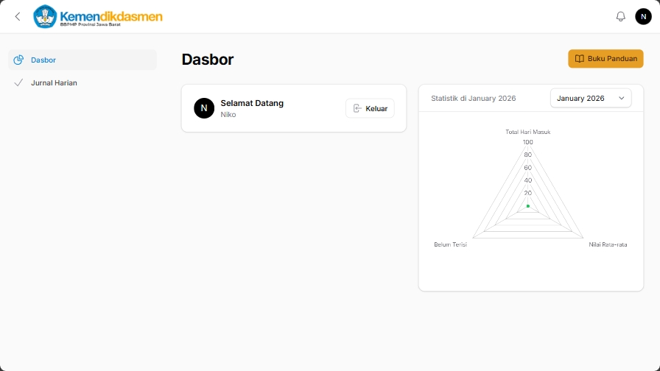Click the chevron arrow on the month selector
The height and width of the screenshot is (371, 660).
[x=621, y=98]
